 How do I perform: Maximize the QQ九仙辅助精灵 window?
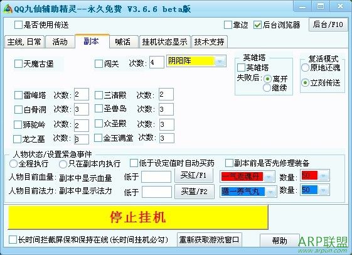321,7
